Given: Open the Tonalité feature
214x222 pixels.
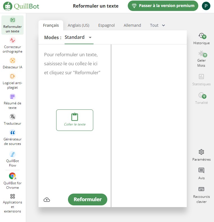Looking at the screenshot, I should pyautogui.click(x=201, y=98).
